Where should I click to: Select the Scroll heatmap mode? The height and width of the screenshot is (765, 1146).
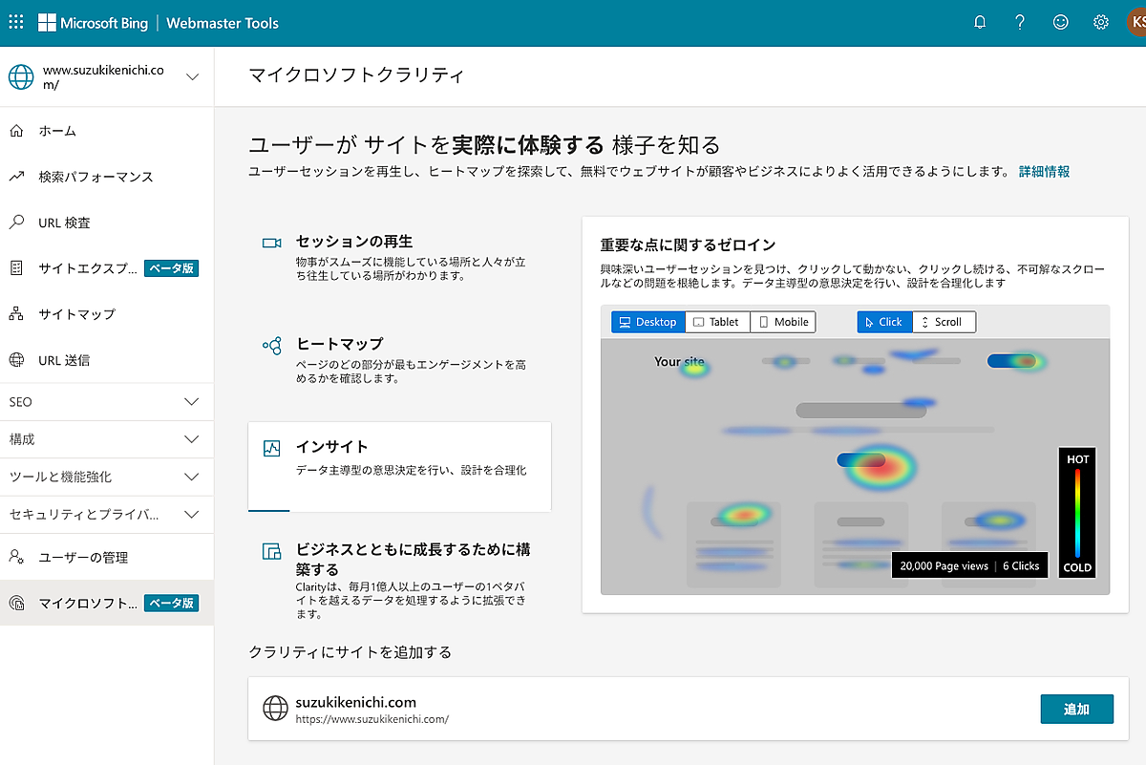click(x=944, y=322)
